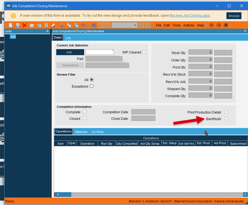Click the Undo arrow icon
248x205 pixels.
pyautogui.click(x=83, y=25)
